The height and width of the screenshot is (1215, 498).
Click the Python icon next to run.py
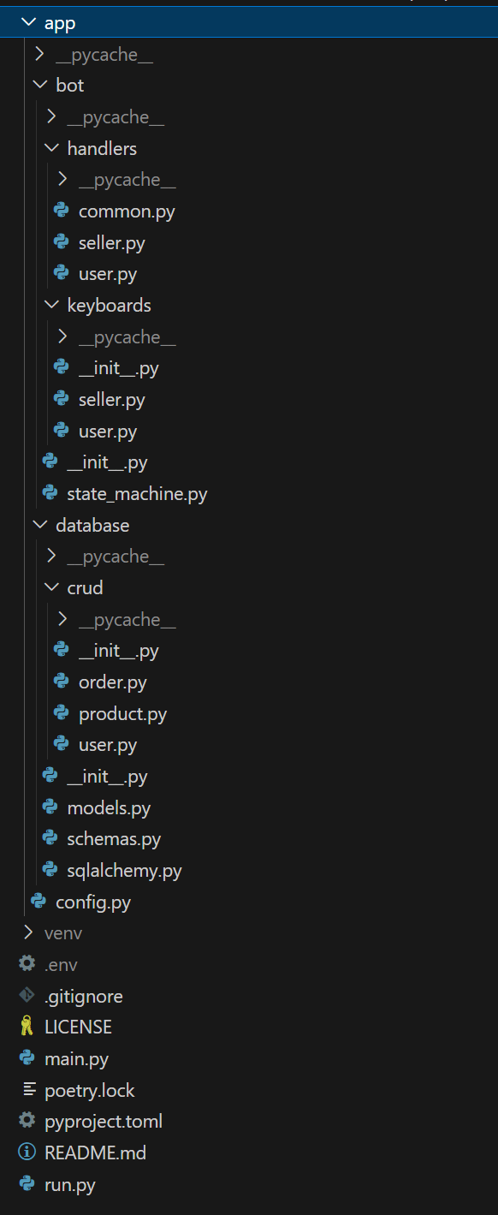(27, 1185)
